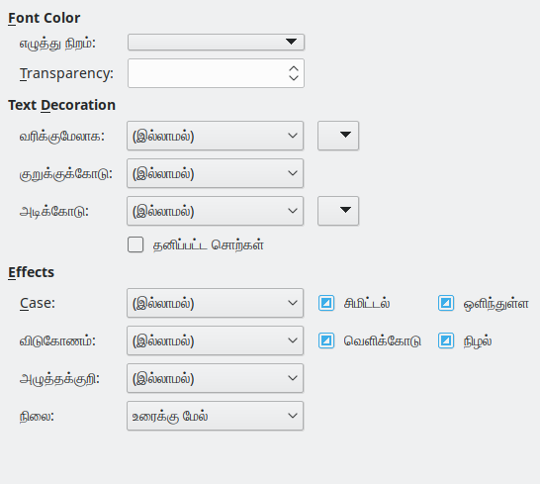Increase the Transparency value with up arrow
This screenshot has width=540, height=484.
(294, 68)
